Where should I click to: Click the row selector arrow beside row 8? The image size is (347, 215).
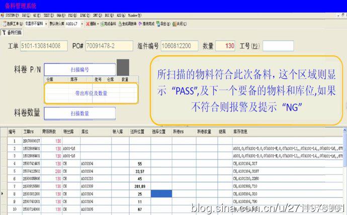(2, 194)
